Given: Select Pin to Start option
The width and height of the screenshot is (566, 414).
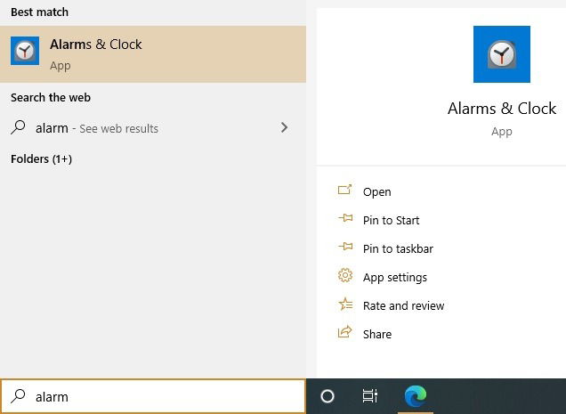Looking at the screenshot, I should click(x=391, y=220).
